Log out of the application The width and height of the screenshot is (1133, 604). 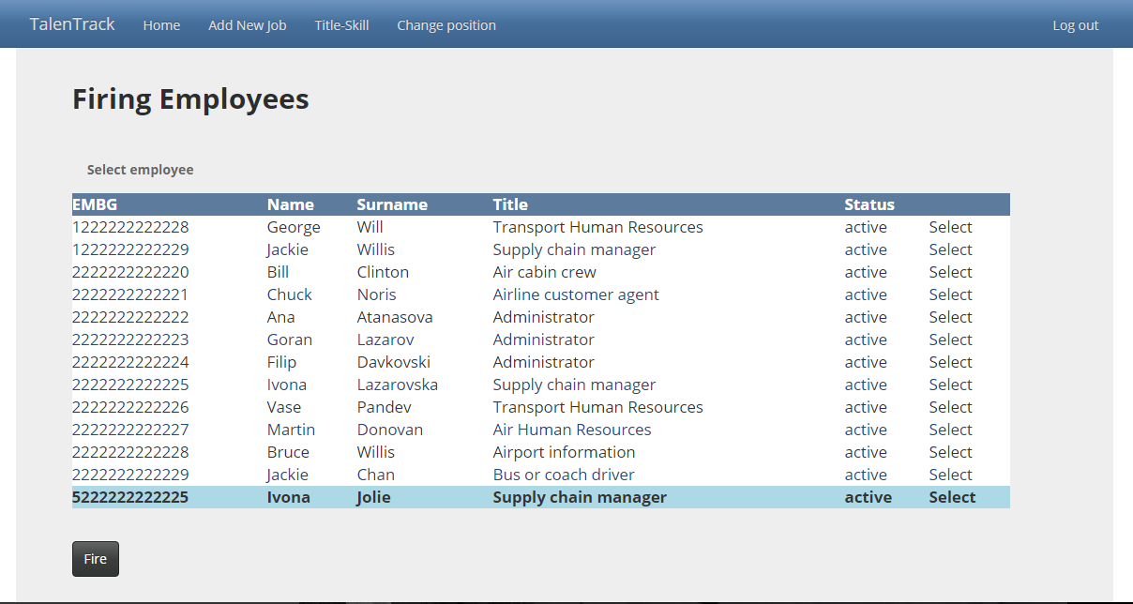1075,25
